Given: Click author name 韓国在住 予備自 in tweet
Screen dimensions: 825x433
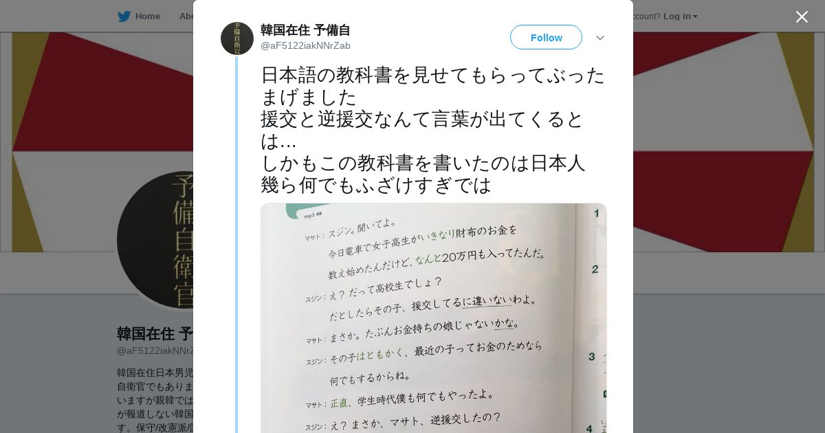Looking at the screenshot, I should point(305,30).
